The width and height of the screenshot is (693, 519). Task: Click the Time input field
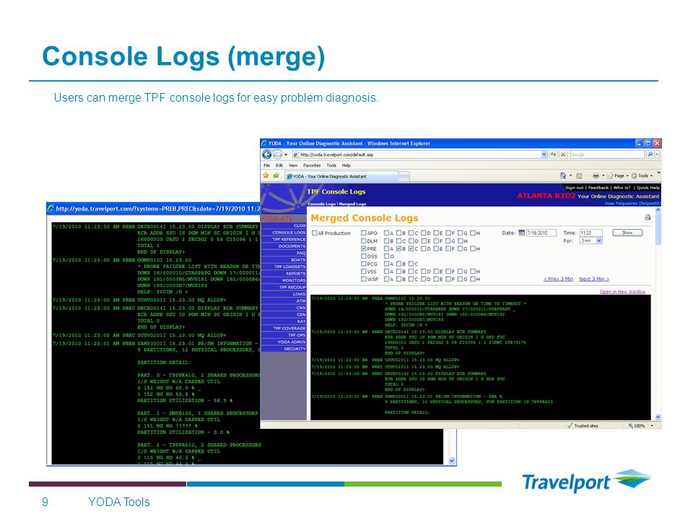coord(591,233)
